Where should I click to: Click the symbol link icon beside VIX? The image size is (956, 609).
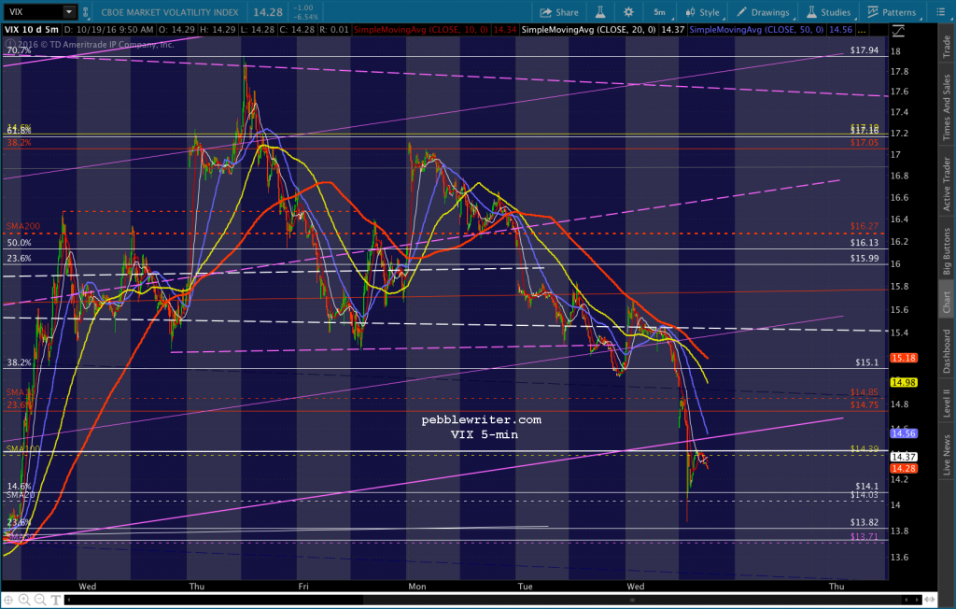85,11
